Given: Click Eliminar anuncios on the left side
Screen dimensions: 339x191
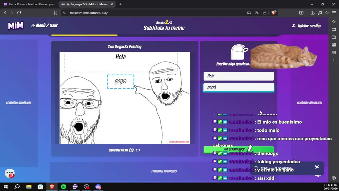Looking at the screenshot, I should click(19, 103).
